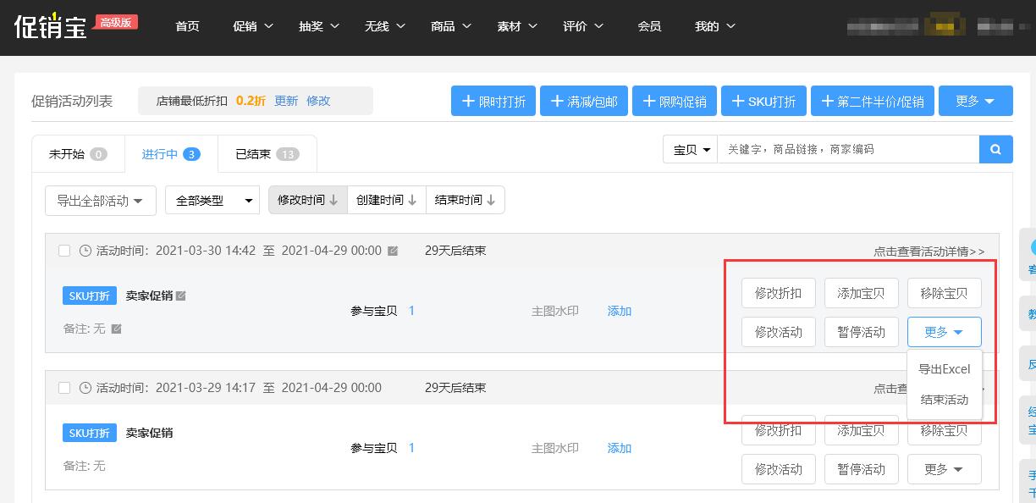1036x503 pixels.
Task: Open the 促销 menu dropdown
Action: (x=253, y=26)
